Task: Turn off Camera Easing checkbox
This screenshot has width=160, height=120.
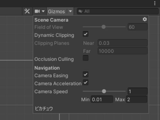Action: pyautogui.click(x=85, y=74)
